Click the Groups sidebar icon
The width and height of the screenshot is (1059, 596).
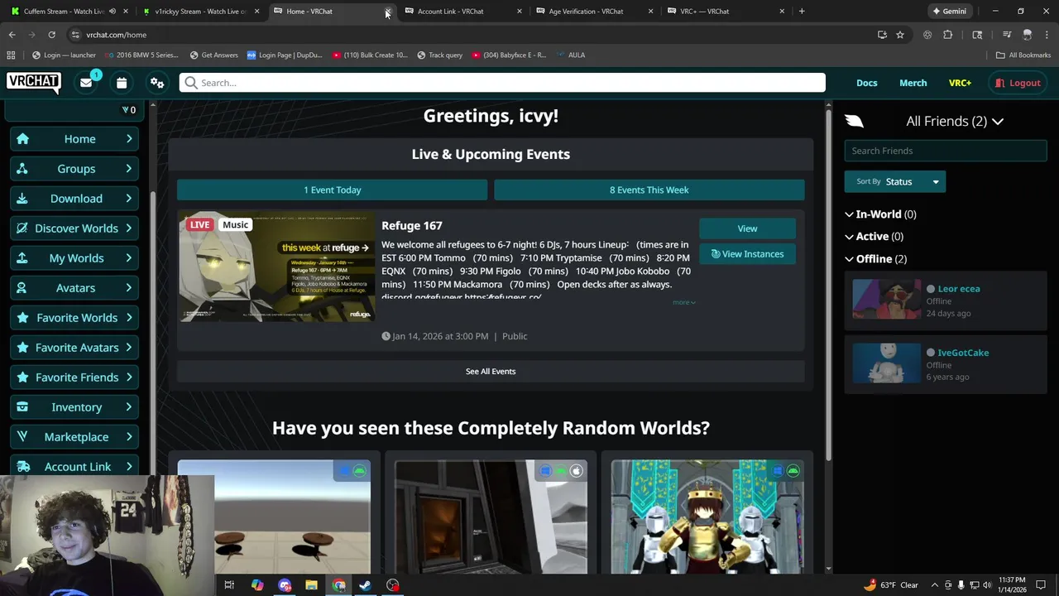22,169
